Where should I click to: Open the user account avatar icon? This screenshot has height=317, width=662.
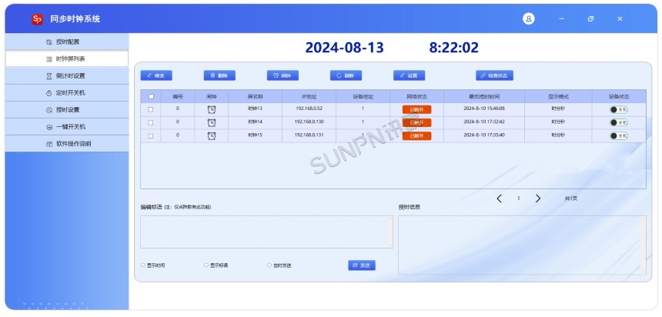click(x=529, y=18)
